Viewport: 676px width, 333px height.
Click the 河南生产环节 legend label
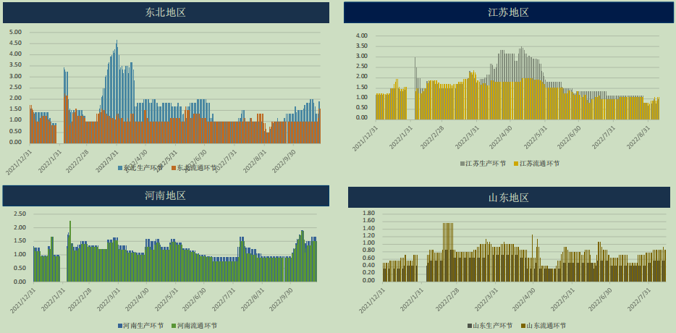click(x=143, y=326)
